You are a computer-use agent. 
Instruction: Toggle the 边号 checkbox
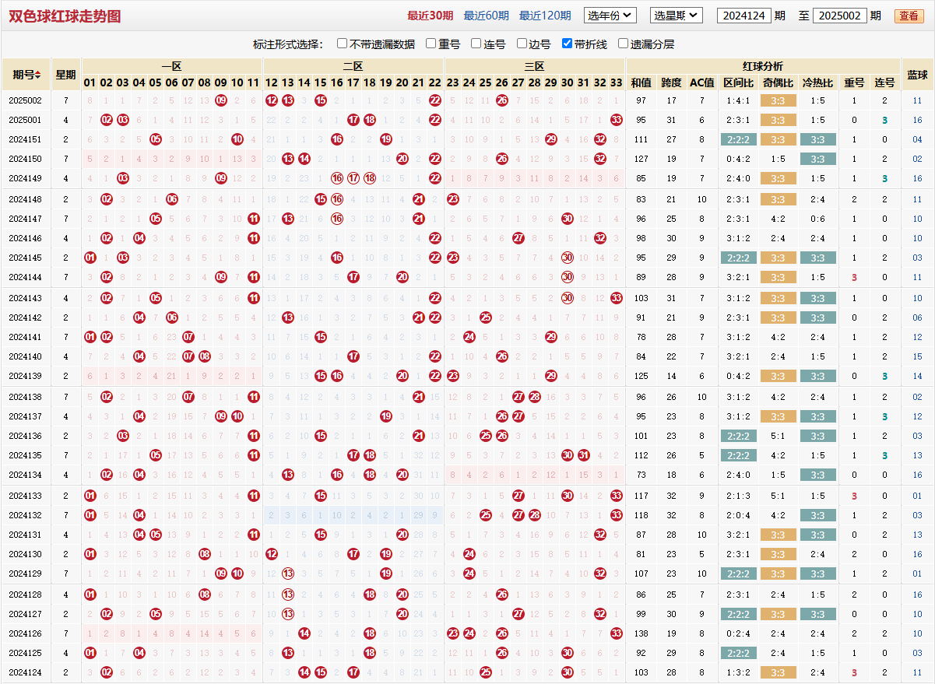point(522,44)
